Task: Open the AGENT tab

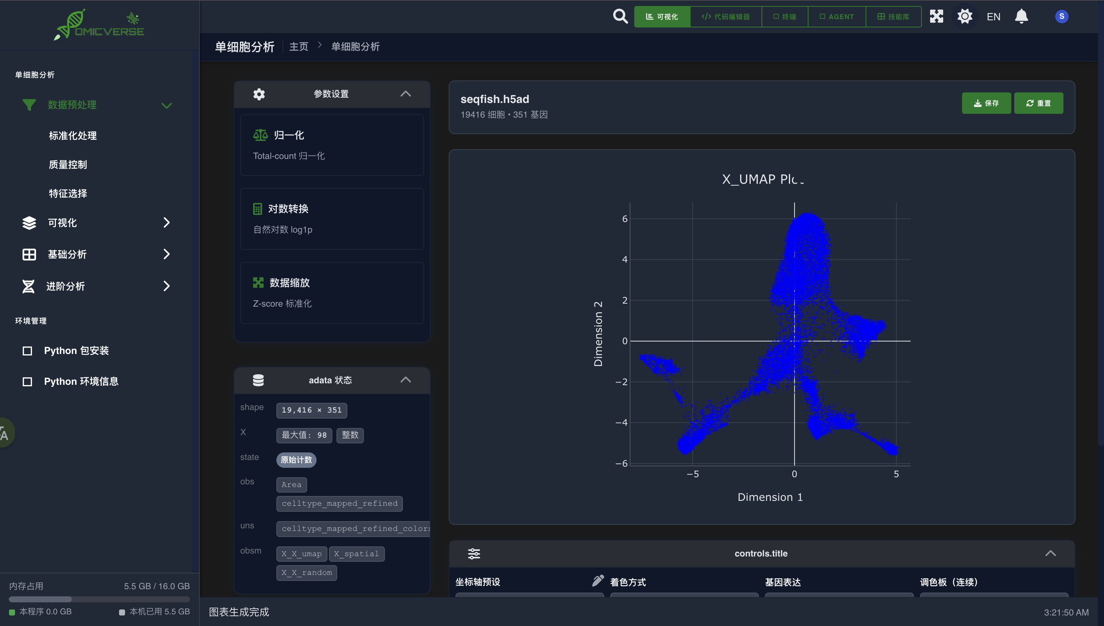Action: [836, 17]
